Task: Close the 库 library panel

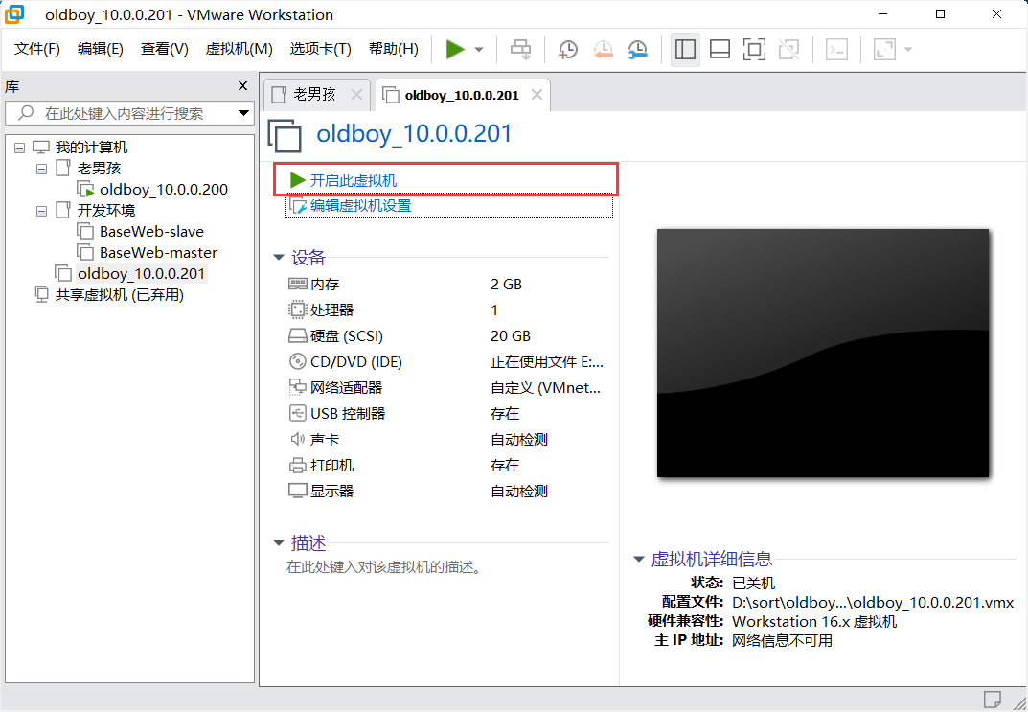Action: click(x=242, y=86)
